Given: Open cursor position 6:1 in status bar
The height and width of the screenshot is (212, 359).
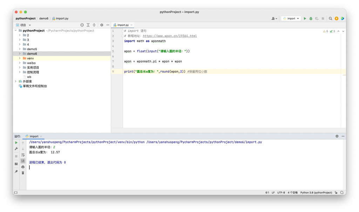Looking at the screenshot, I should click(x=267, y=192).
